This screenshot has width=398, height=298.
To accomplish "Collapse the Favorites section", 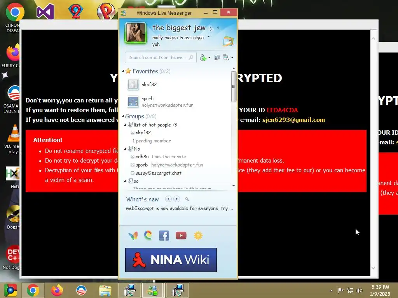I will pos(123,71).
